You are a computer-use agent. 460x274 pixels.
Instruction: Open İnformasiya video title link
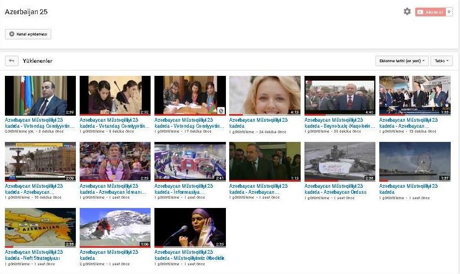184,189
